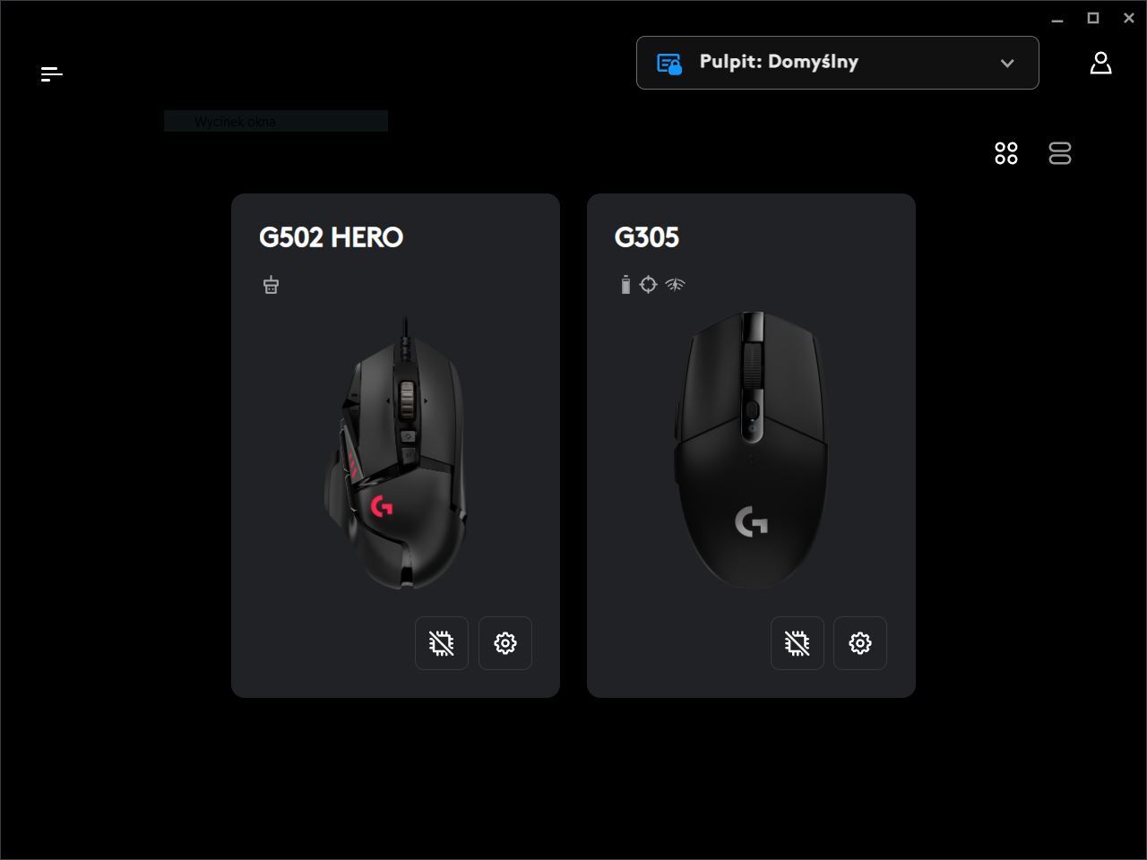
Task: Open G305 settings gear
Action: click(860, 643)
